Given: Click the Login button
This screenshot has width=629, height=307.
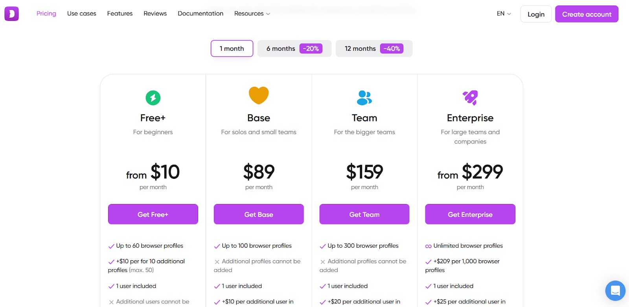Looking at the screenshot, I should tap(536, 14).
